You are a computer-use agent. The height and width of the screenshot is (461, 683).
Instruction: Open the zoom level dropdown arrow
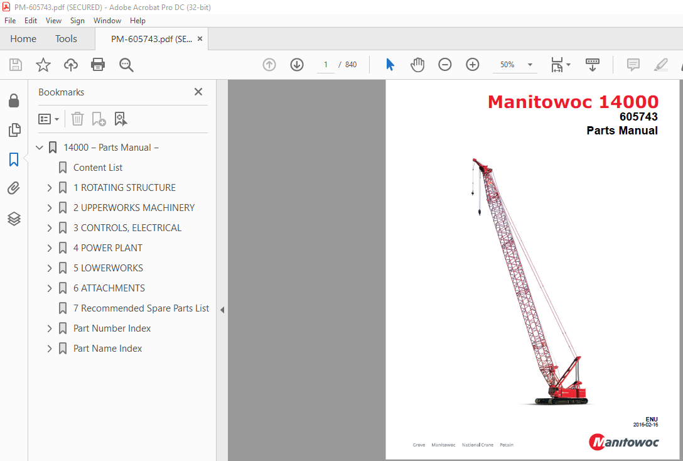[530, 65]
